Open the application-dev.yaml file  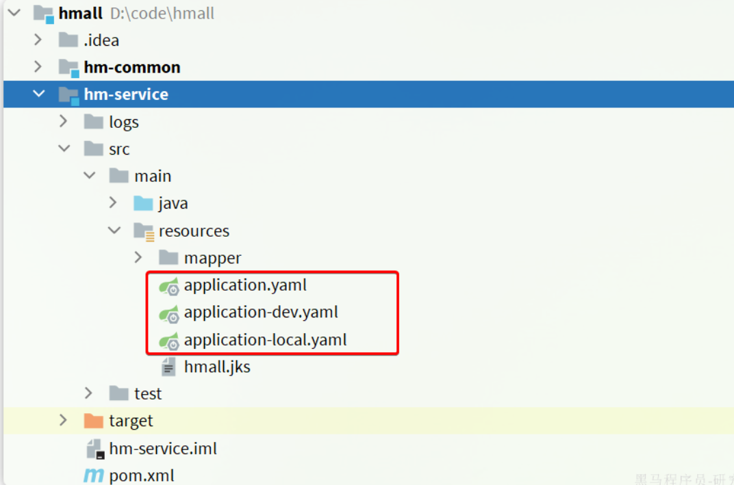261,313
